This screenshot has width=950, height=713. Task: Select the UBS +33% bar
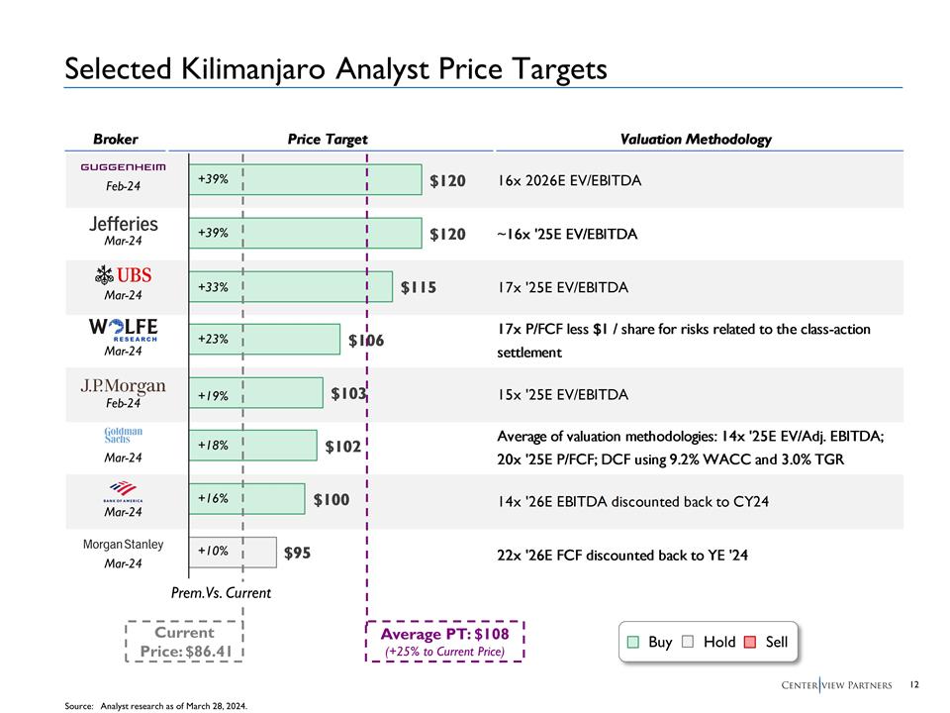pos(291,286)
